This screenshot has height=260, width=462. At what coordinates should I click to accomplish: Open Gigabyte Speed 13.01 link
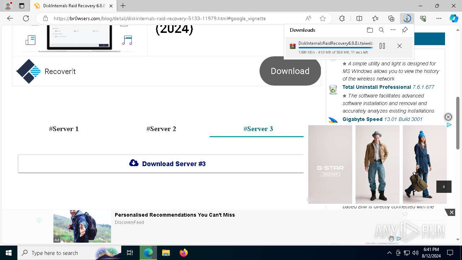click(x=382, y=119)
